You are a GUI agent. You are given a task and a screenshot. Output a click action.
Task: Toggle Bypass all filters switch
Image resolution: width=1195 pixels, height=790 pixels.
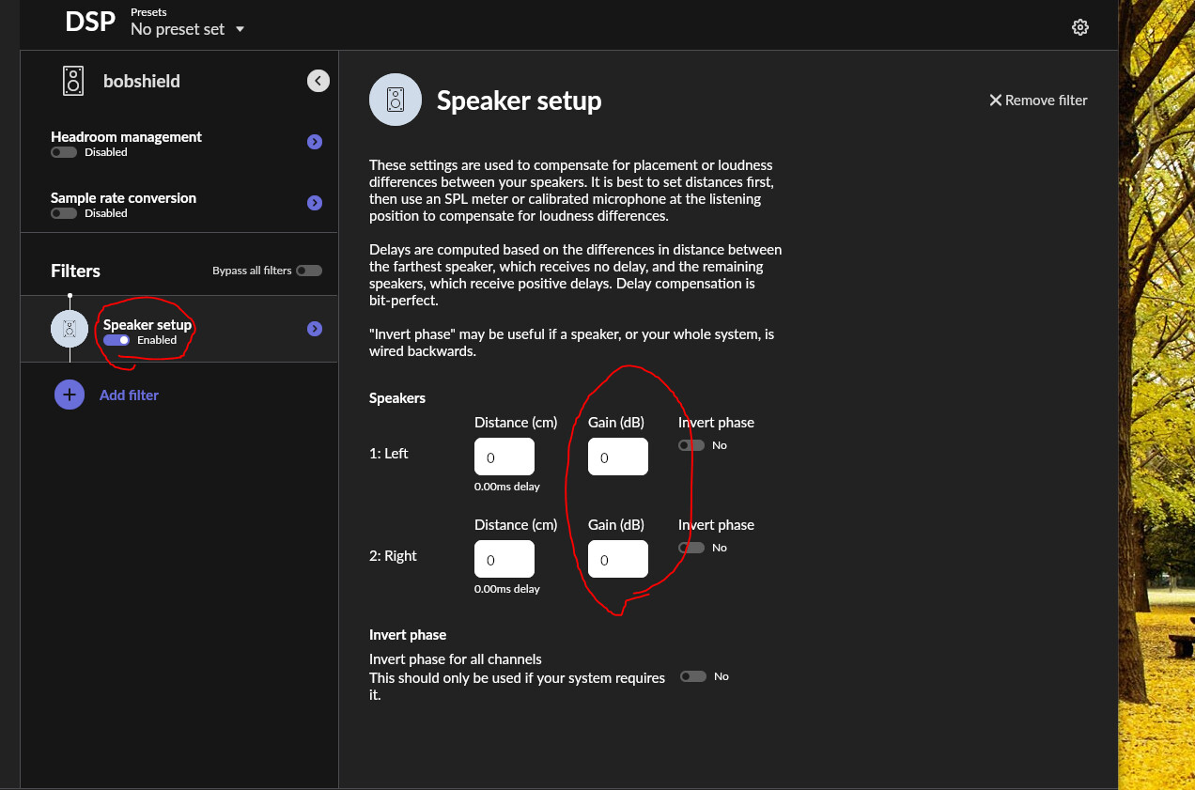tap(308, 271)
